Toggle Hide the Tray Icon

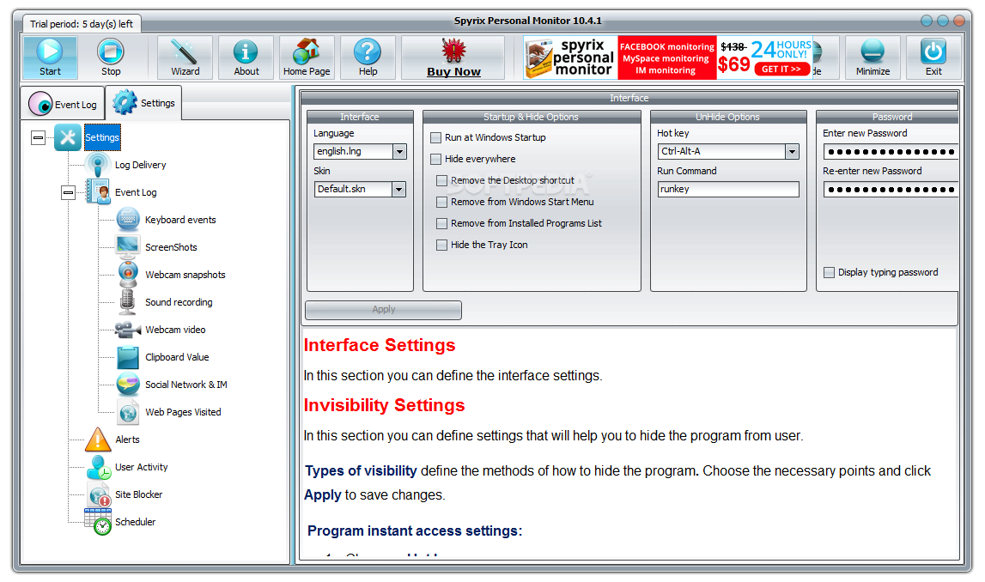click(x=441, y=245)
